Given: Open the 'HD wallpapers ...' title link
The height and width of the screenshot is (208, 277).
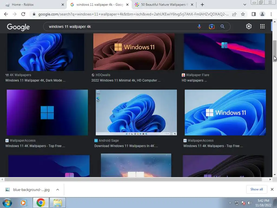Looking at the screenshot, I should [x=194, y=80].
